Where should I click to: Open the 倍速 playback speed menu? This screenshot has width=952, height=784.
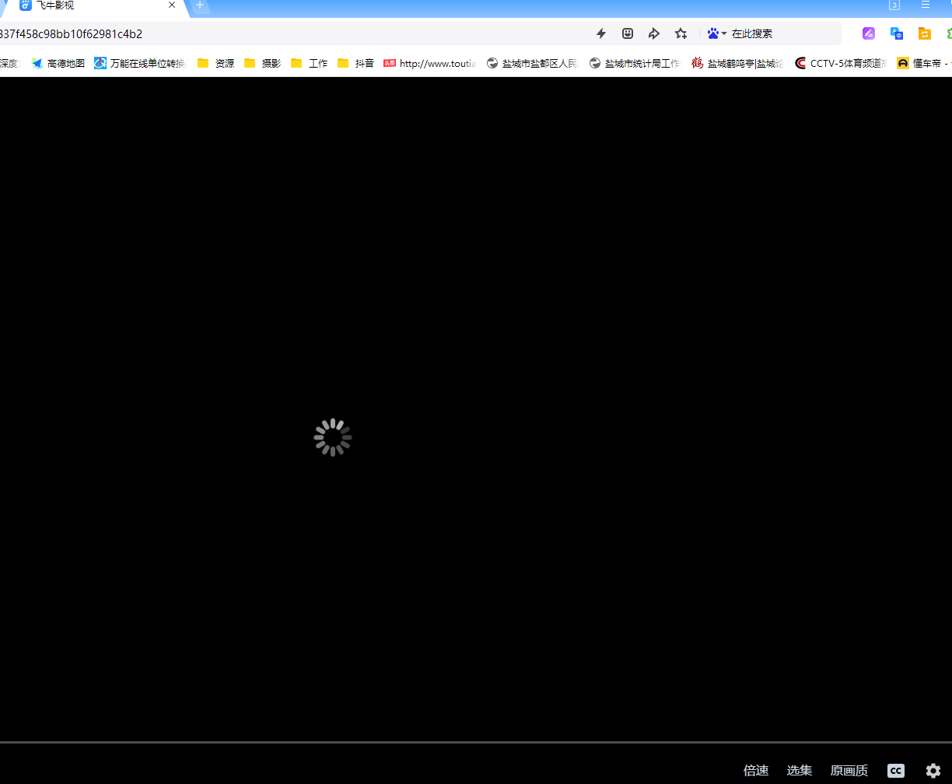(x=755, y=770)
